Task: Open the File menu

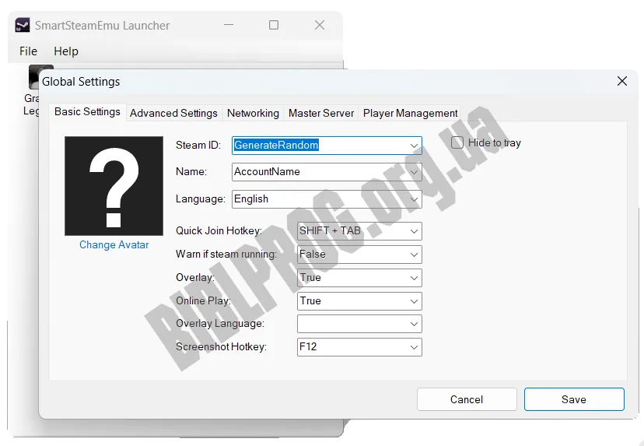Action: pyautogui.click(x=28, y=51)
